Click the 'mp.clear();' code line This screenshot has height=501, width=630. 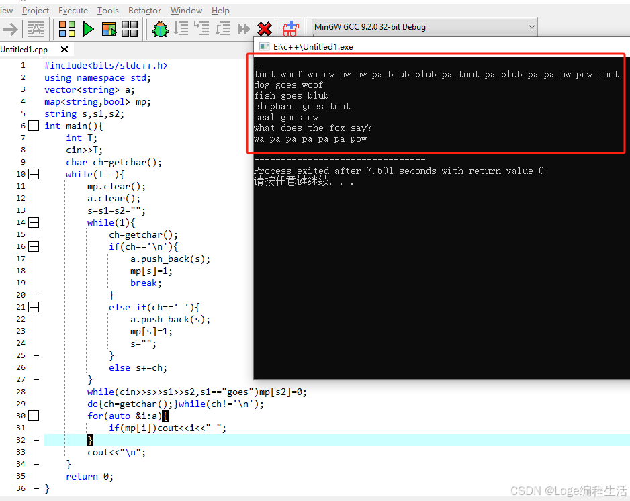[116, 186]
